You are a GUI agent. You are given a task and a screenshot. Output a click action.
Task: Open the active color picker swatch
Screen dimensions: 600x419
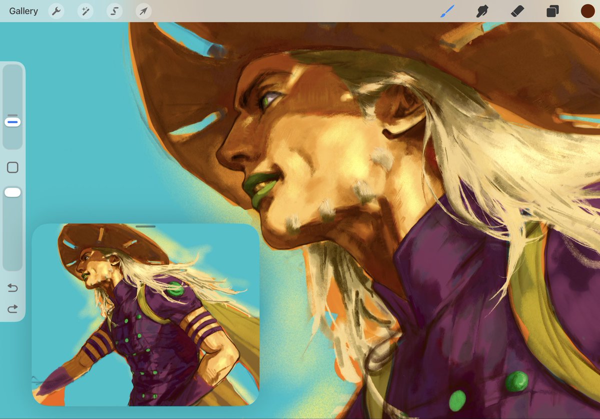588,11
